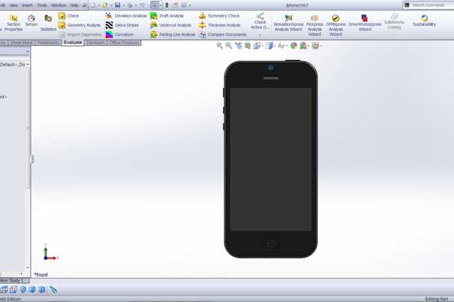The width and height of the screenshot is (454, 302).
Task: Click the Rebuild traffic light icon
Action: point(167,5)
